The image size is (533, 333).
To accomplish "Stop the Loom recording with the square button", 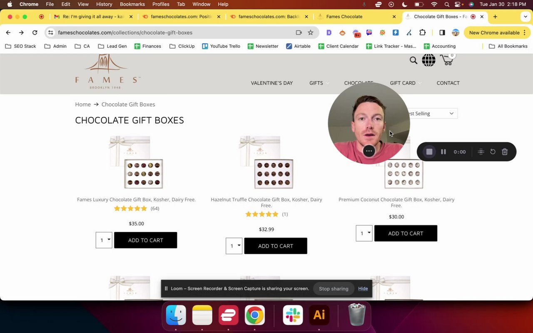I will pos(429,152).
